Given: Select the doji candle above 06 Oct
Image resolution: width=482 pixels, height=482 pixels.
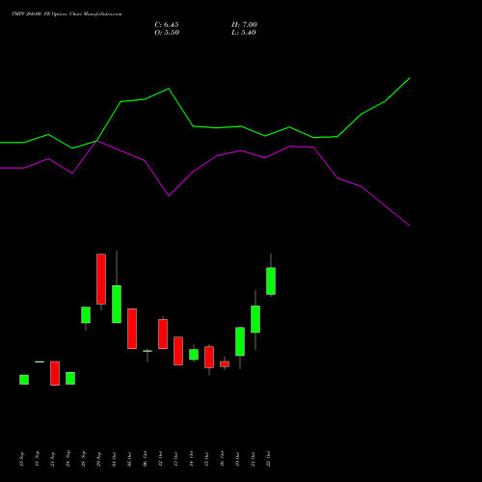Looking at the screenshot, I should coord(147,351).
